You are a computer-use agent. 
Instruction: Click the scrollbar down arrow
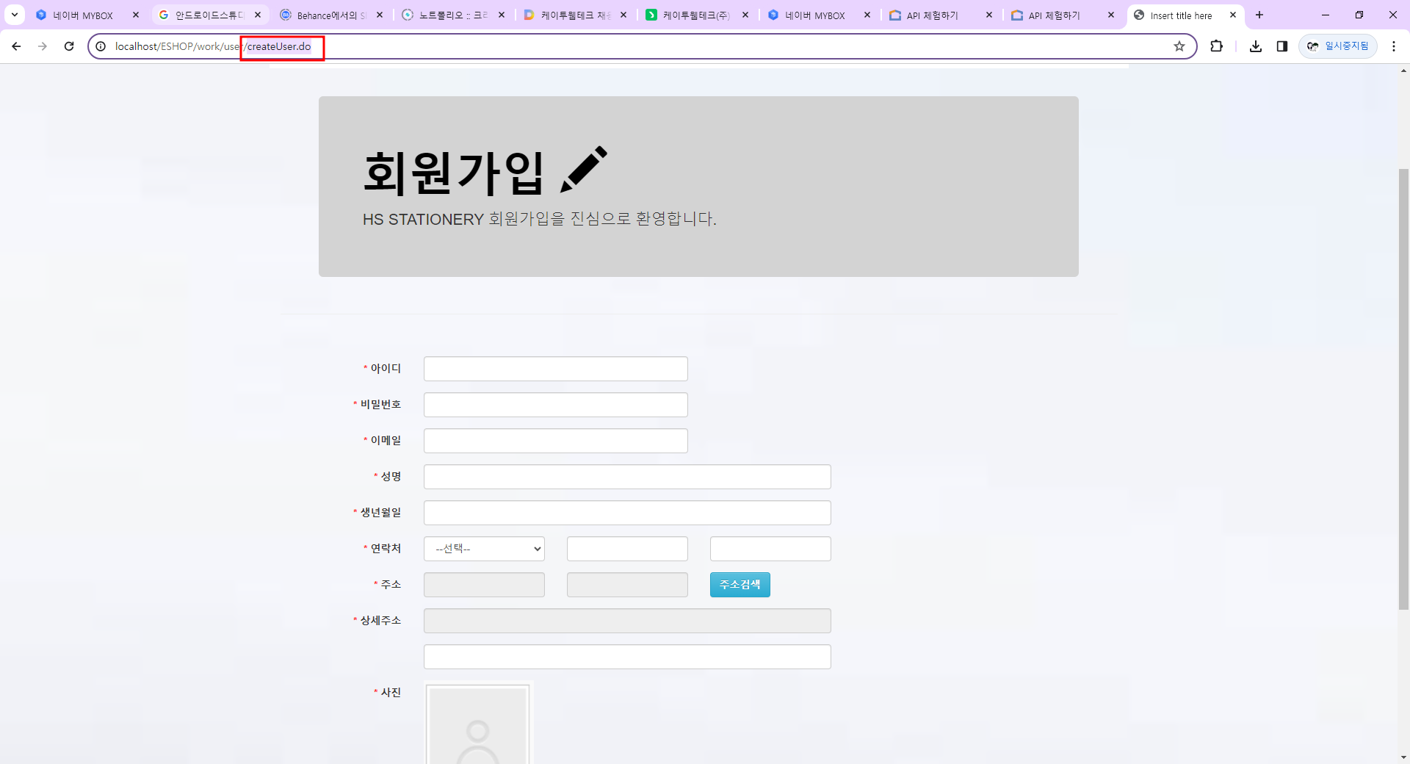point(1403,757)
